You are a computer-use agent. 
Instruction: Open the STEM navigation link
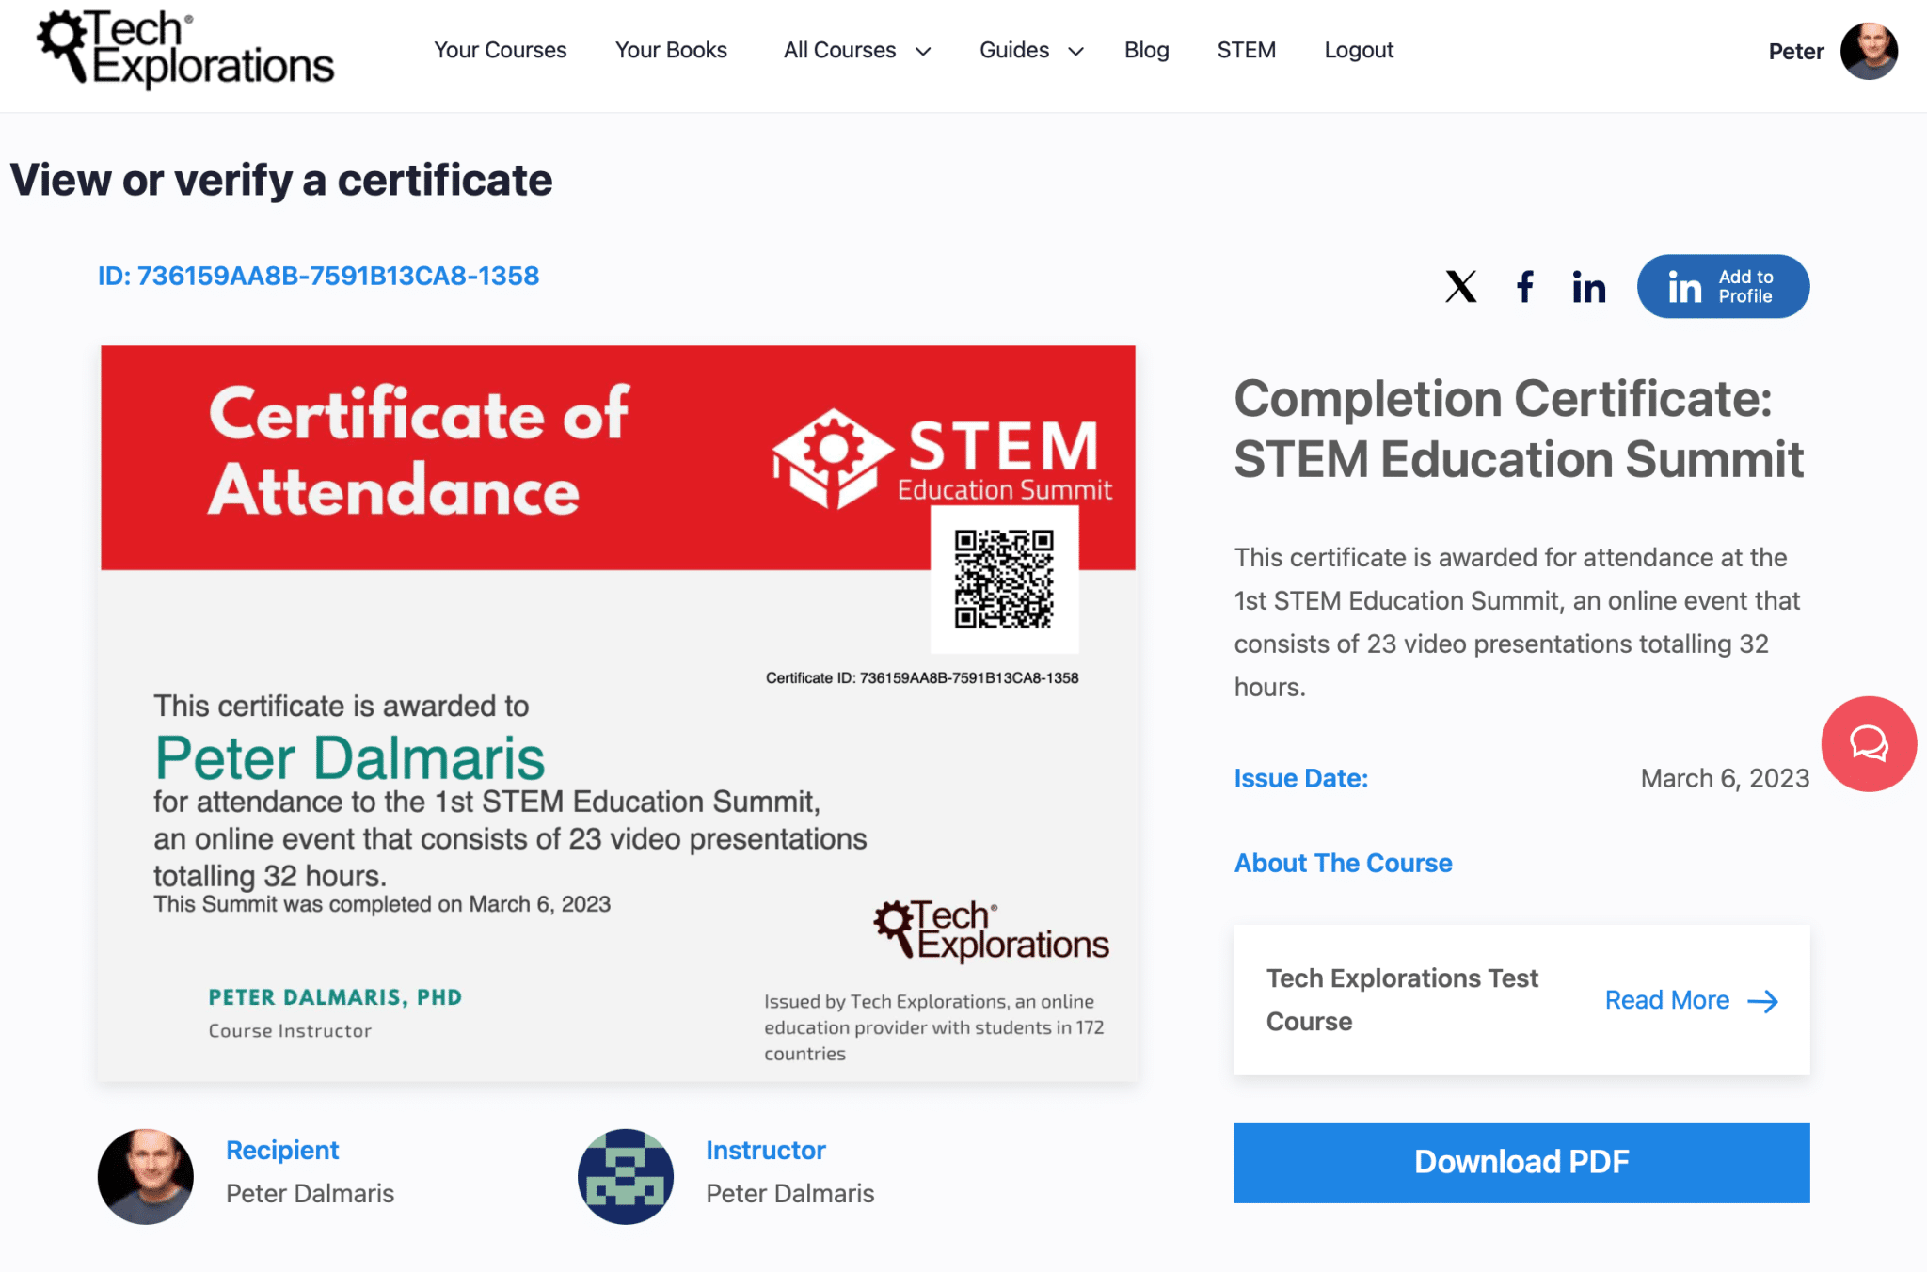[1246, 50]
